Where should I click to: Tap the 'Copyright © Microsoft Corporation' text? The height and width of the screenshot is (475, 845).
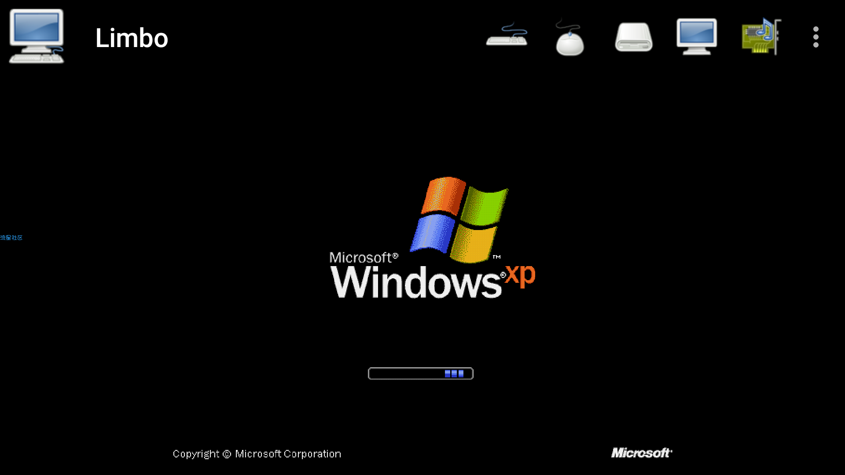(x=257, y=454)
